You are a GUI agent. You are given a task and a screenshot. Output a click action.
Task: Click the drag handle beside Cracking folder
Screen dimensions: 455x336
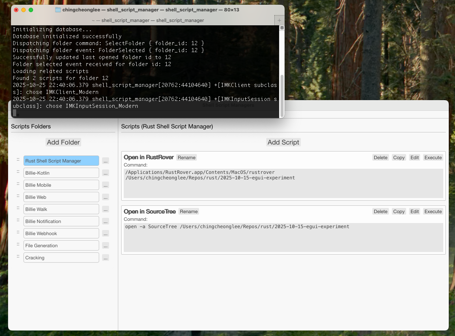point(18,256)
